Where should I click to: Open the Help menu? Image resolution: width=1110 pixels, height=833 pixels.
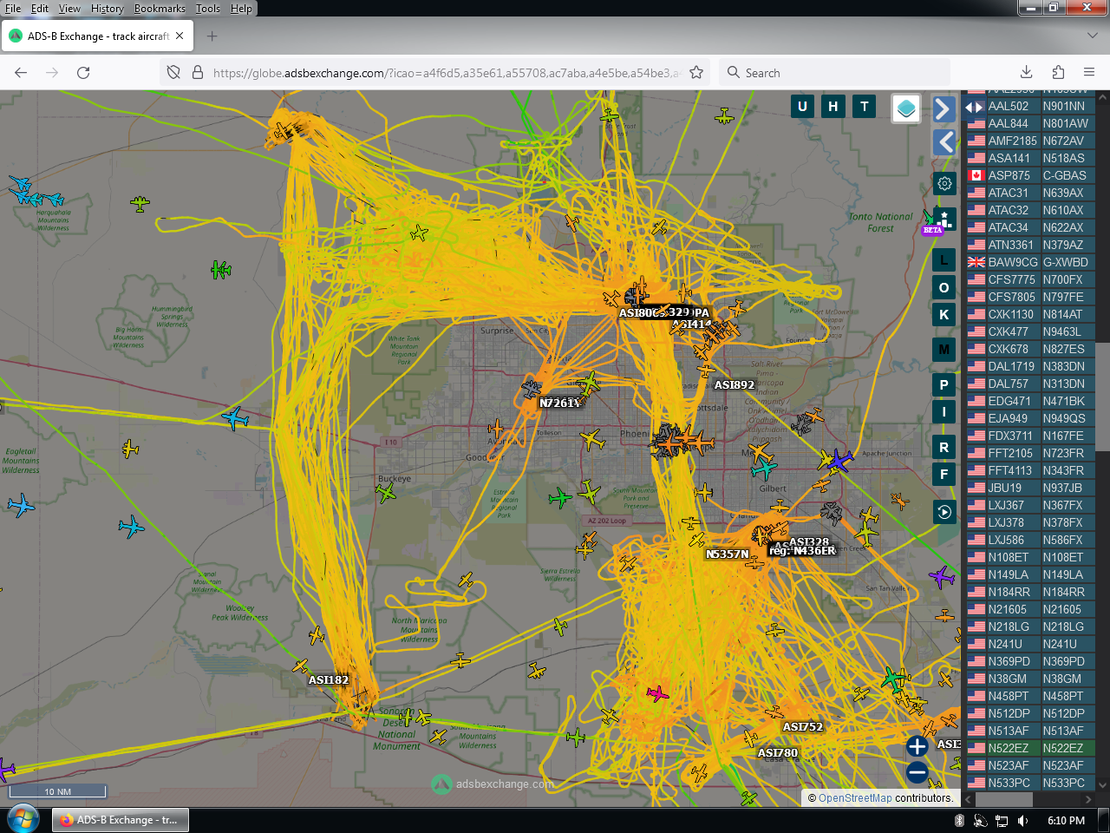tap(241, 9)
